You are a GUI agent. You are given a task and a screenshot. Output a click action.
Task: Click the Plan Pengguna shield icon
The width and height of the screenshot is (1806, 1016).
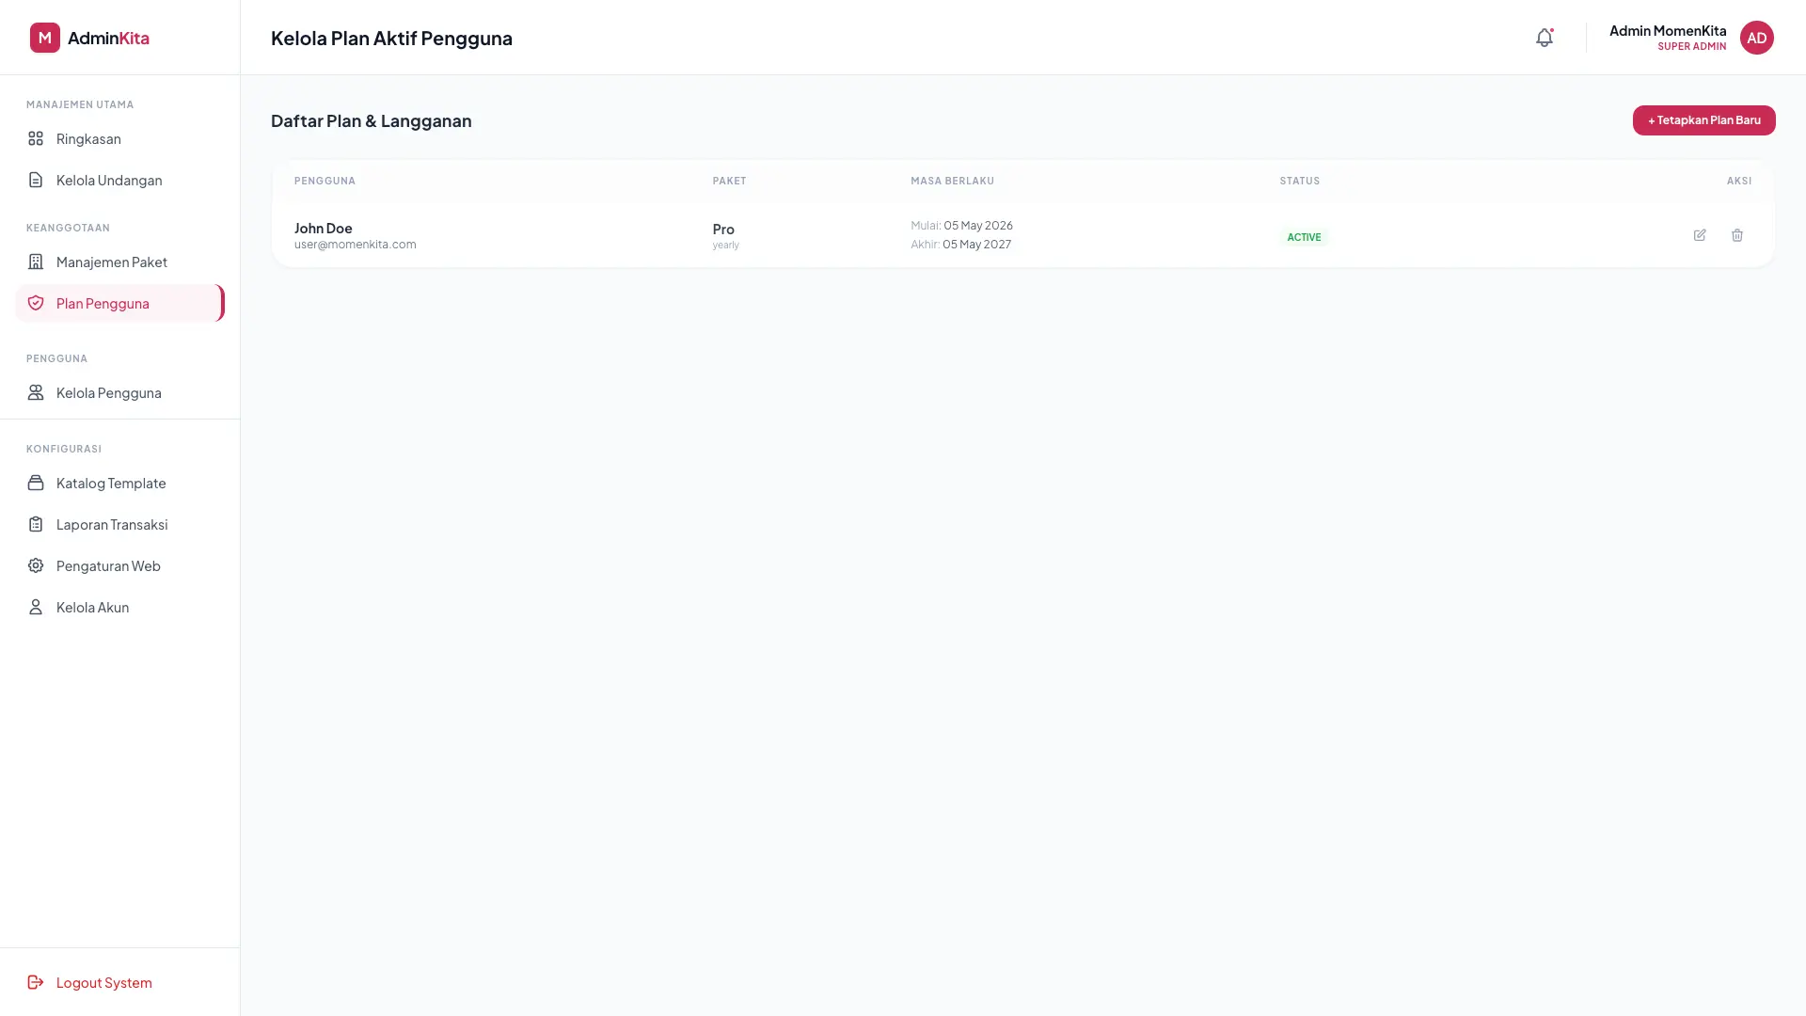pyautogui.click(x=36, y=303)
